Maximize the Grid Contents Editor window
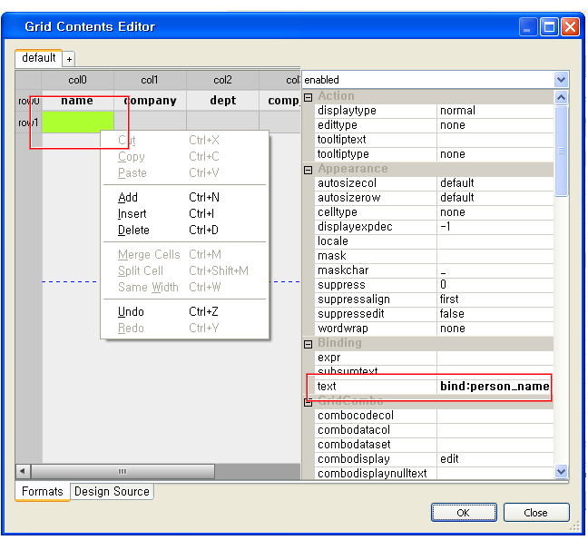Image resolution: width=588 pixels, height=540 pixels. [549, 27]
